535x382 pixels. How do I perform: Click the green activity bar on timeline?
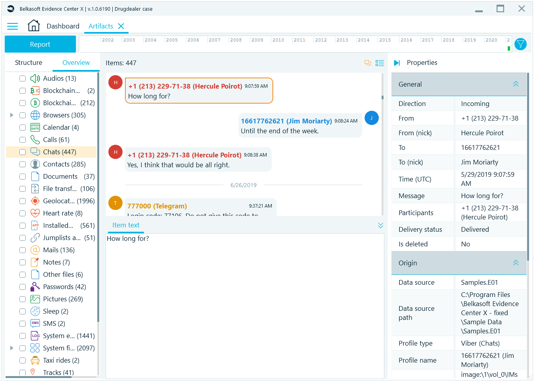coord(509,49)
